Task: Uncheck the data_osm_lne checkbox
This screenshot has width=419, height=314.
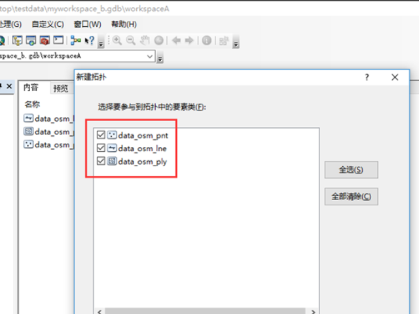Action: 101,148
